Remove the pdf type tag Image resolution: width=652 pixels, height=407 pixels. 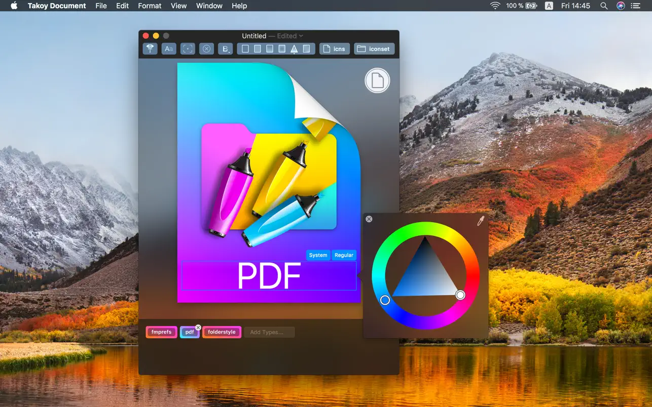click(198, 327)
